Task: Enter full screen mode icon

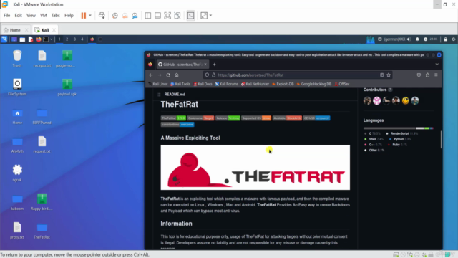Action: (167, 16)
